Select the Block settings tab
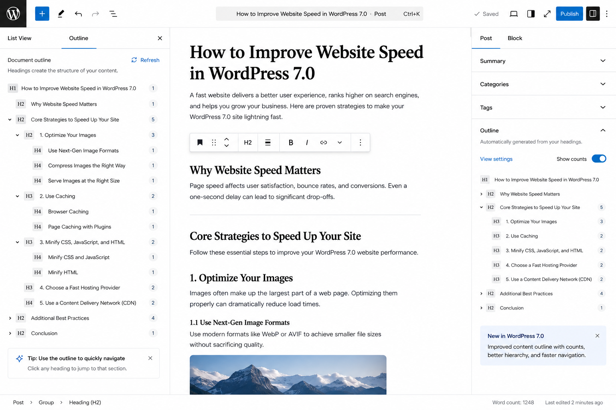 515,38
